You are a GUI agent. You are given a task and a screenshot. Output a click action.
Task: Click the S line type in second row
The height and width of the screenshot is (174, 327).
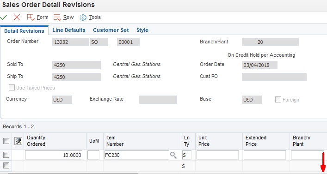point(183,166)
